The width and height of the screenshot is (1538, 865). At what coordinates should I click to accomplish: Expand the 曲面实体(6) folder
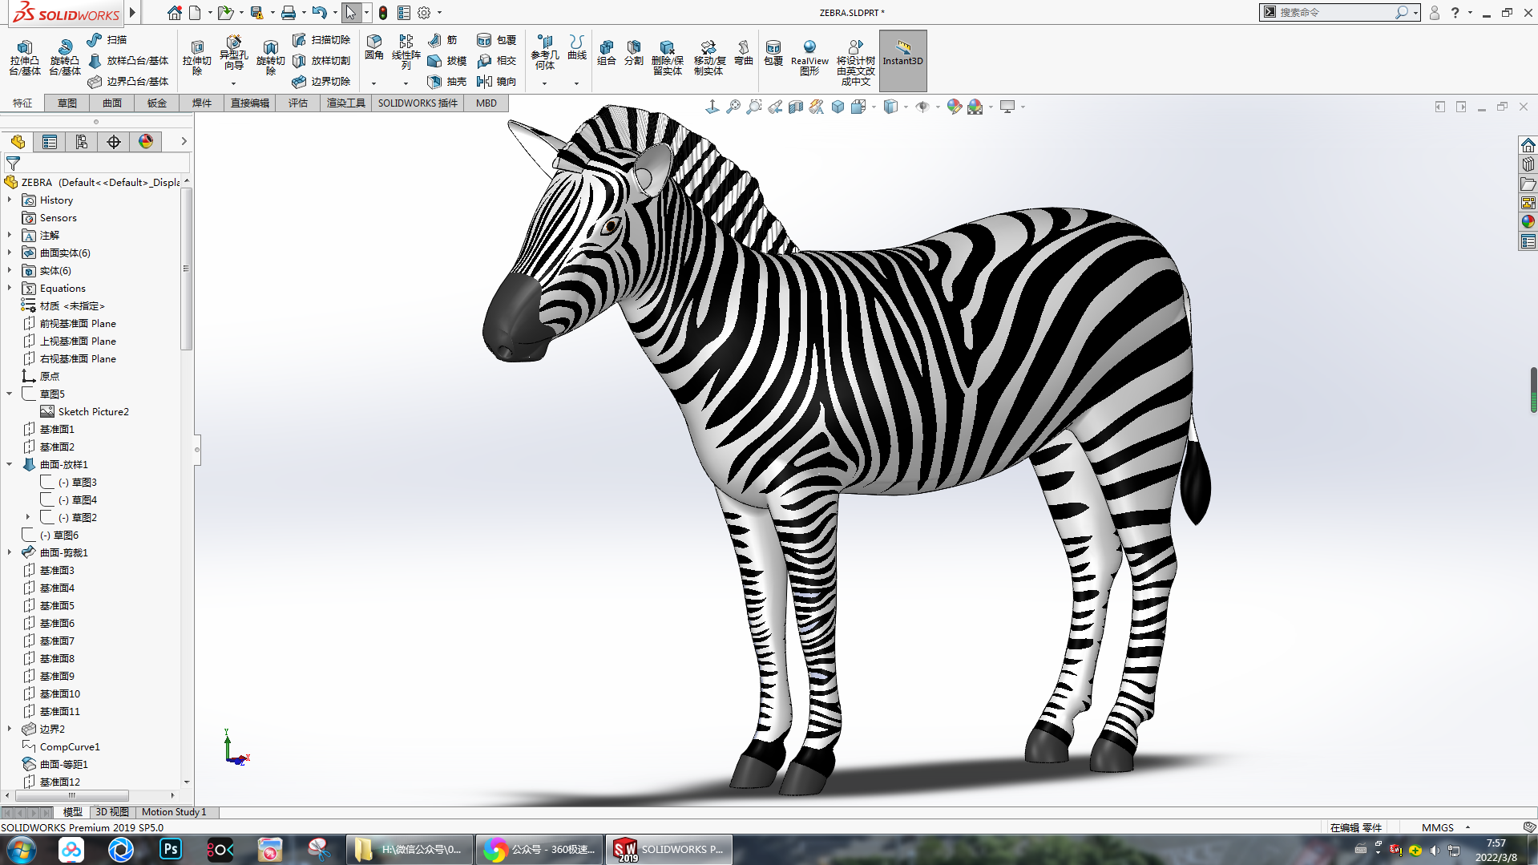(x=10, y=253)
